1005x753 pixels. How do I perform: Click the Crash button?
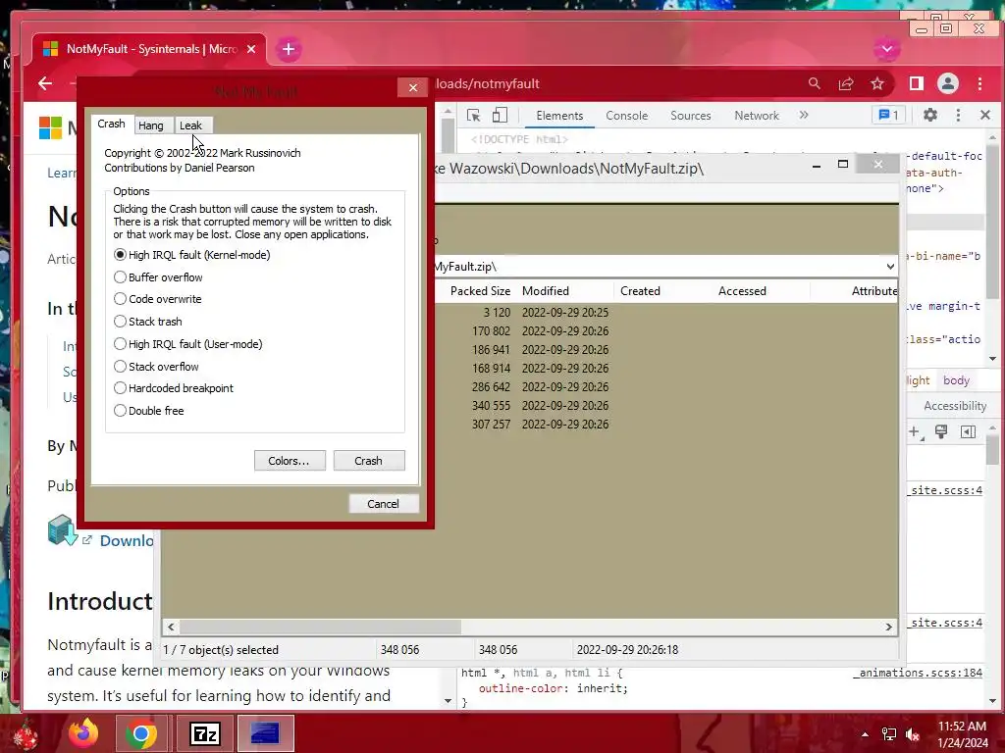click(369, 461)
